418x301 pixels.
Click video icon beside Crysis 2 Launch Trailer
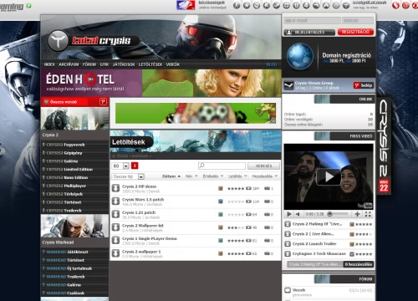click(288, 244)
